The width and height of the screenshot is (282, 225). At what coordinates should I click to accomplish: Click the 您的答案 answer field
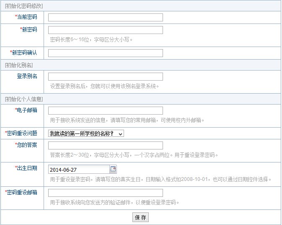(x=105, y=145)
